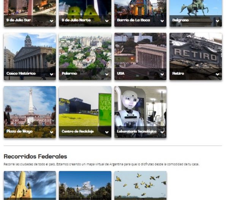228x200 pixels.
Task: Click the Centro de Reciclaje chevron icon
Action: click(x=107, y=132)
